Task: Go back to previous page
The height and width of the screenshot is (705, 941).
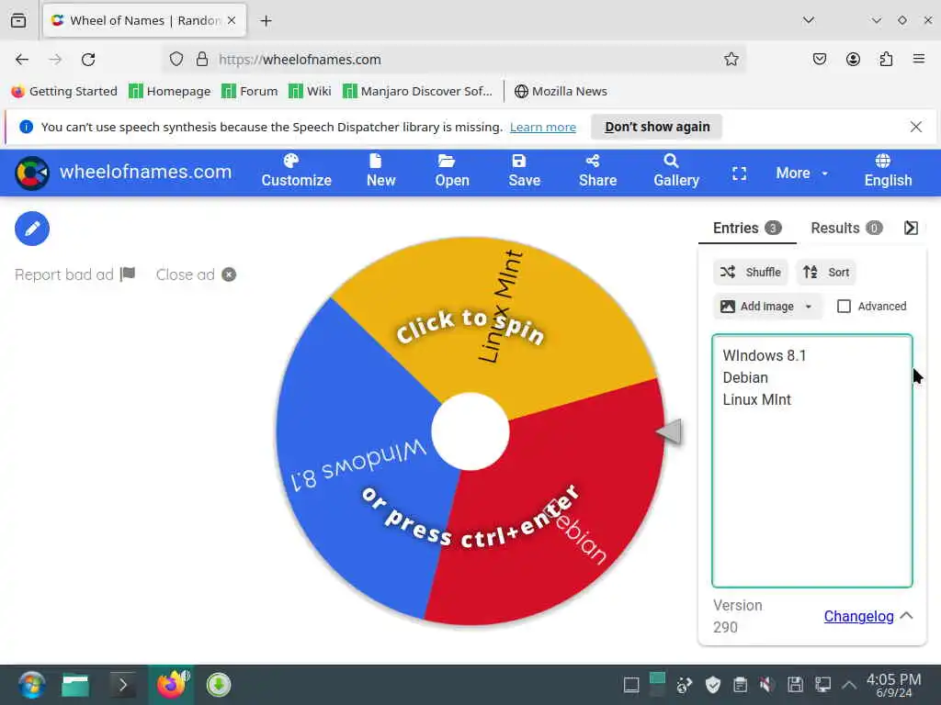Action: [x=22, y=60]
